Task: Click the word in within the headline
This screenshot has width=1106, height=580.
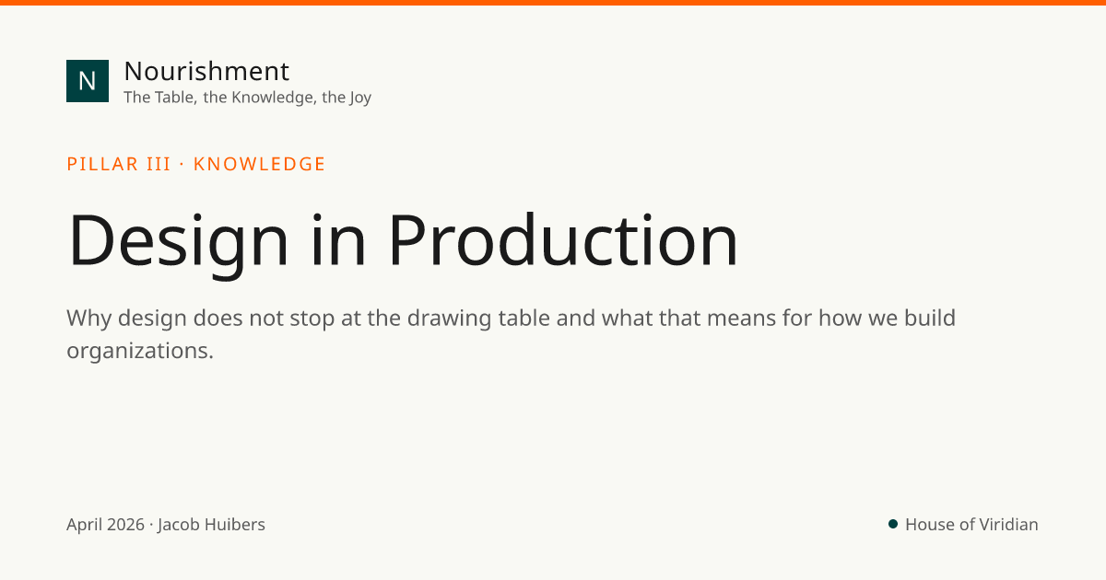Action: [338, 239]
